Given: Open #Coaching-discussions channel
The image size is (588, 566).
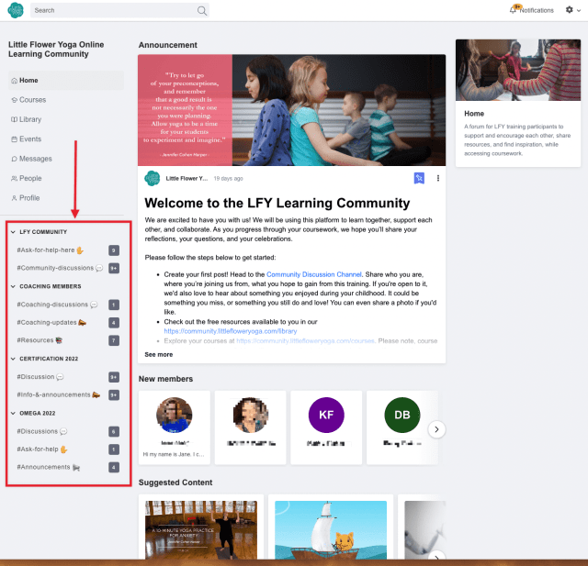Looking at the screenshot, I should point(57,305).
